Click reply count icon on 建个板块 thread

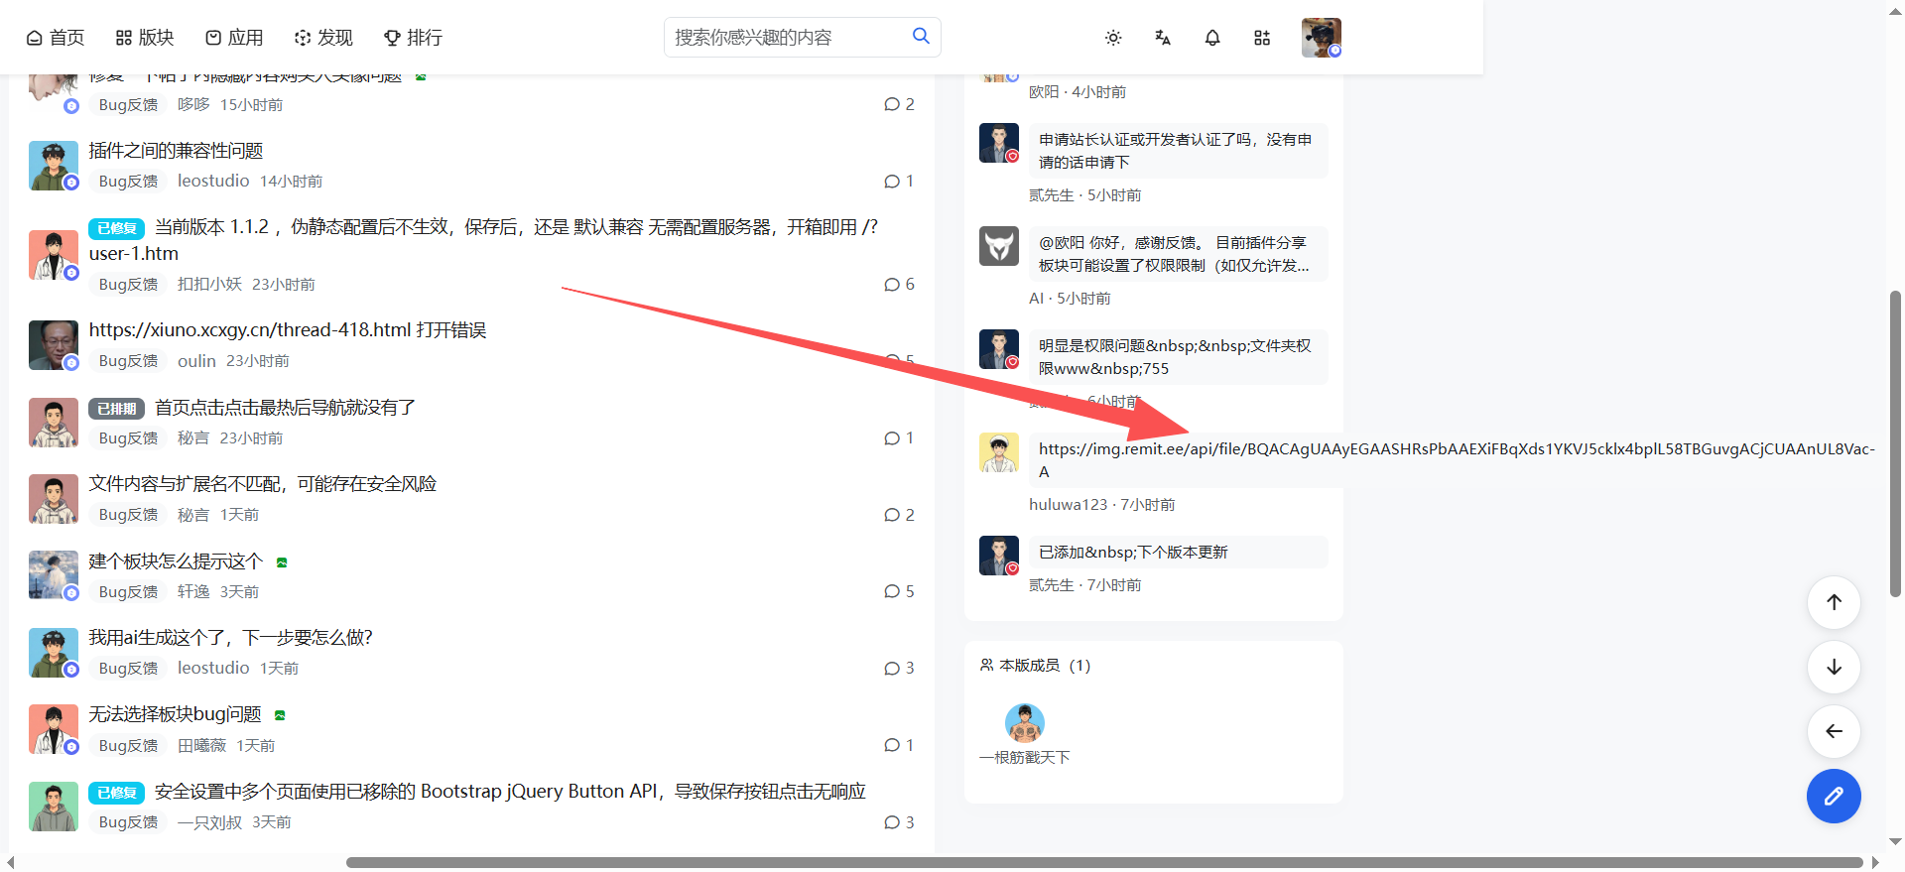[x=892, y=592]
